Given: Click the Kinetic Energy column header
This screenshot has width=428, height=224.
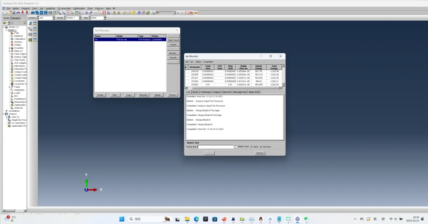Looking at the screenshot, I should pos(259,67).
